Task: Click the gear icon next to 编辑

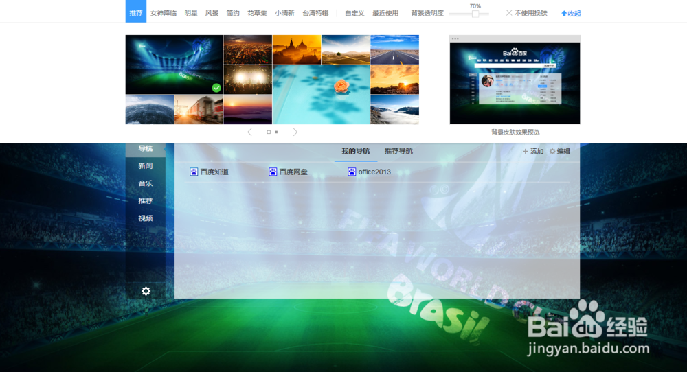Action: click(552, 152)
